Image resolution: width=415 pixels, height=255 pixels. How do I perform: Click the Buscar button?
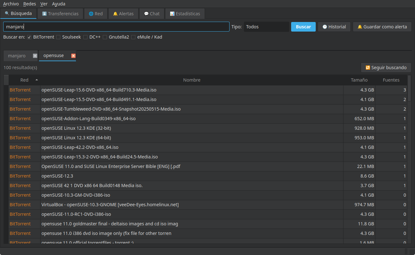click(303, 27)
